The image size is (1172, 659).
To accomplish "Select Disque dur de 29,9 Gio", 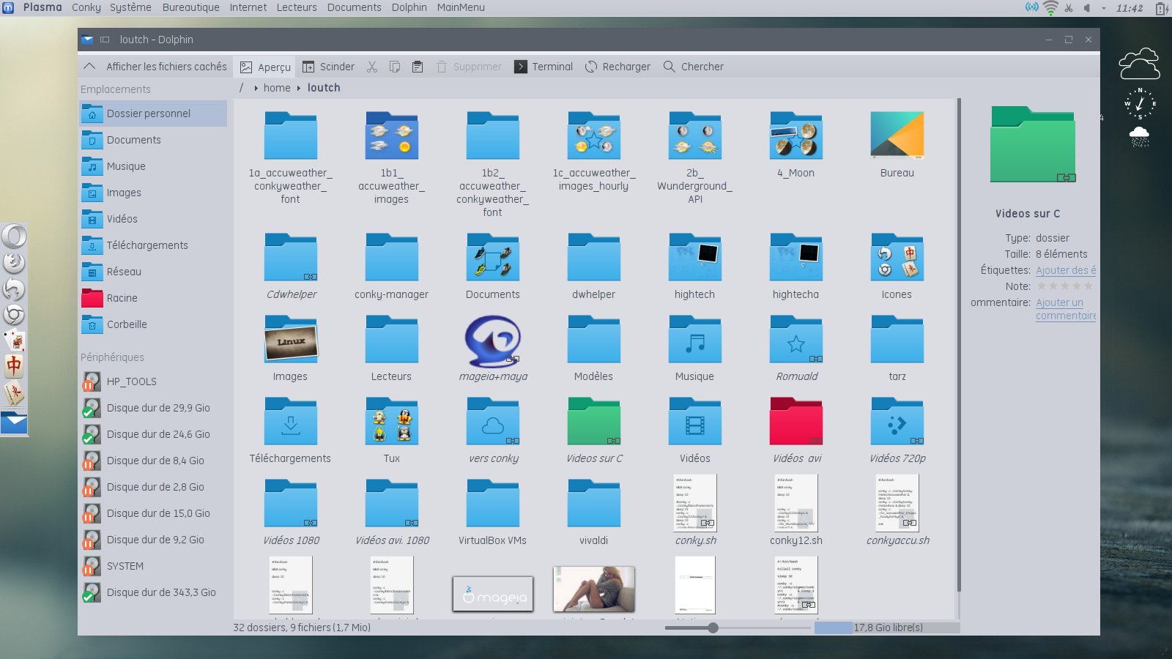I will click(153, 408).
